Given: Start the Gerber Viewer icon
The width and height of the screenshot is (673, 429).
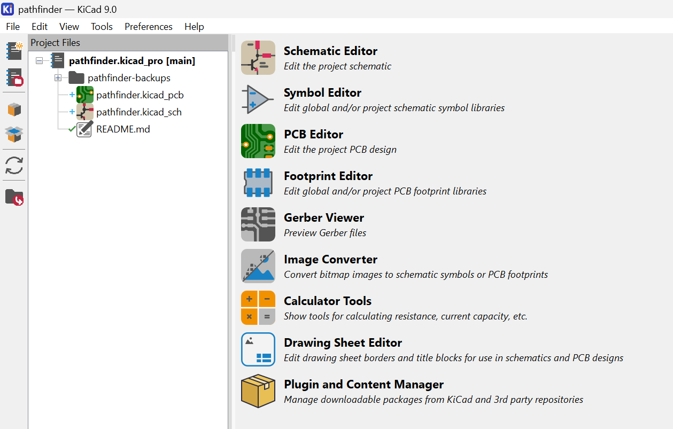Looking at the screenshot, I should [258, 224].
